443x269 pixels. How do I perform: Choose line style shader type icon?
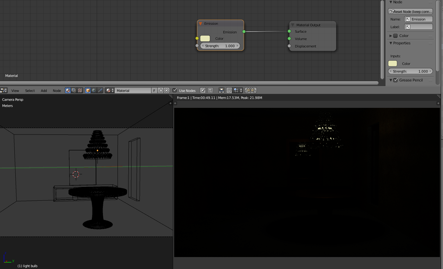click(100, 90)
